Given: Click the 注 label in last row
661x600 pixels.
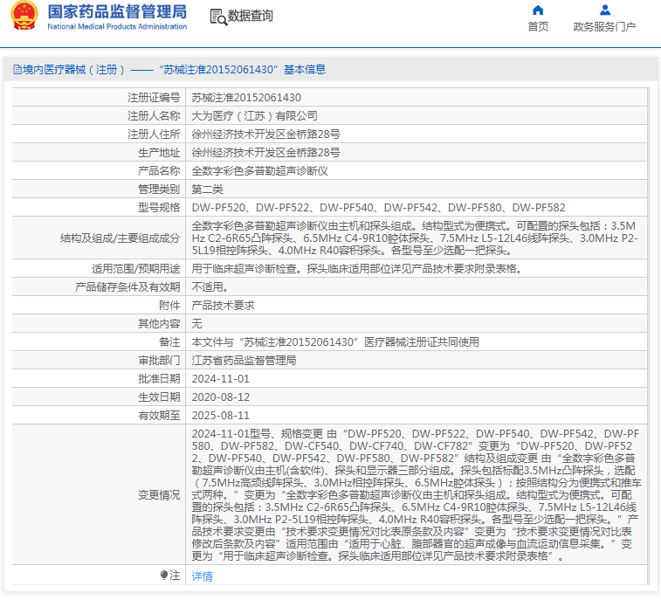Looking at the screenshot, I should pos(175,576).
